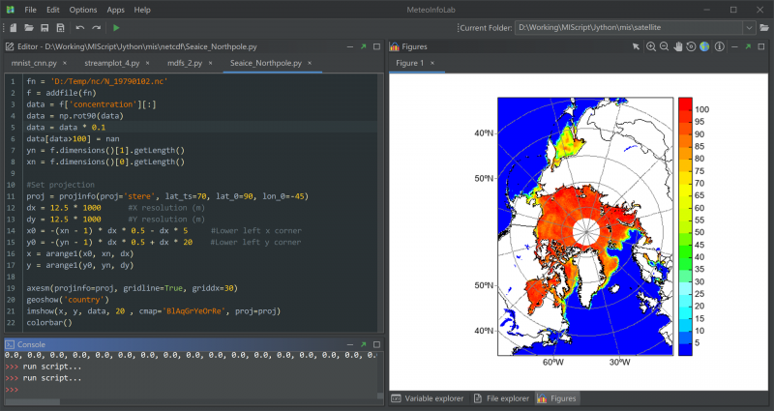774x411 pixels.
Task: Browse for folder next to Current Folder
Action: click(x=763, y=28)
